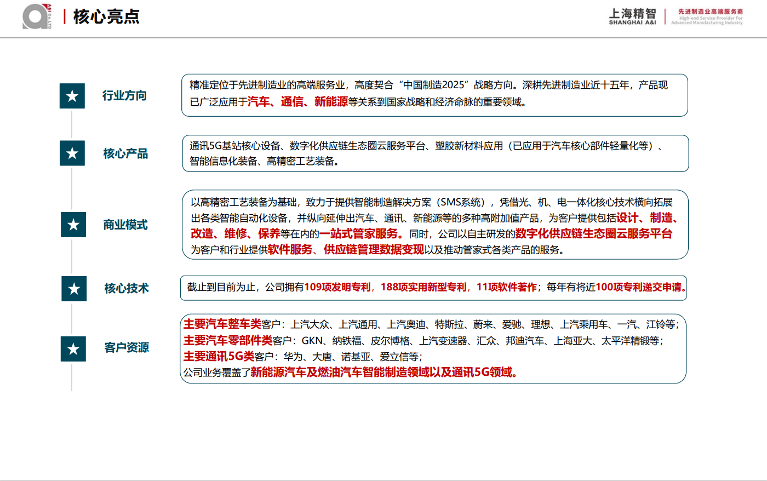Click the text box starting with 通讯5G基站核心设备
The width and height of the screenshot is (767, 481).
[435, 153]
